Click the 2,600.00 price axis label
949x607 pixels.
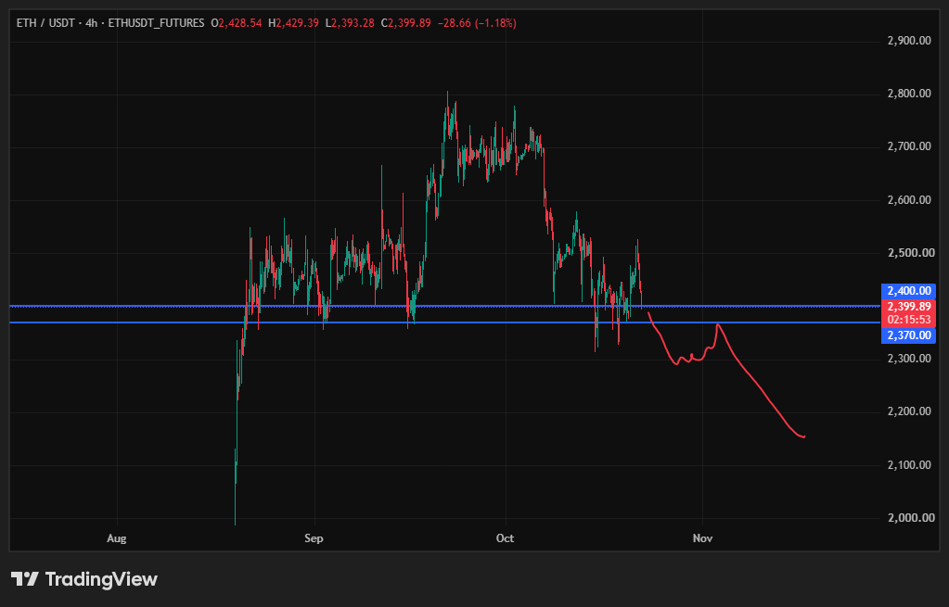(908, 199)
